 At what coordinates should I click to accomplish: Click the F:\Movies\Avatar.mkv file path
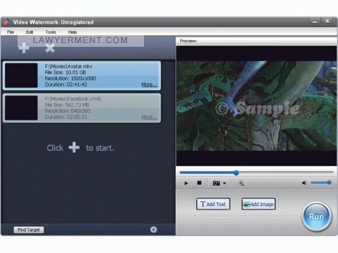pos(69,66)
